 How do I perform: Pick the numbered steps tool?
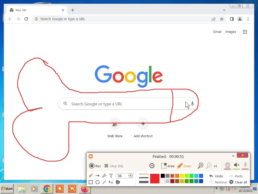pos(118,182)
